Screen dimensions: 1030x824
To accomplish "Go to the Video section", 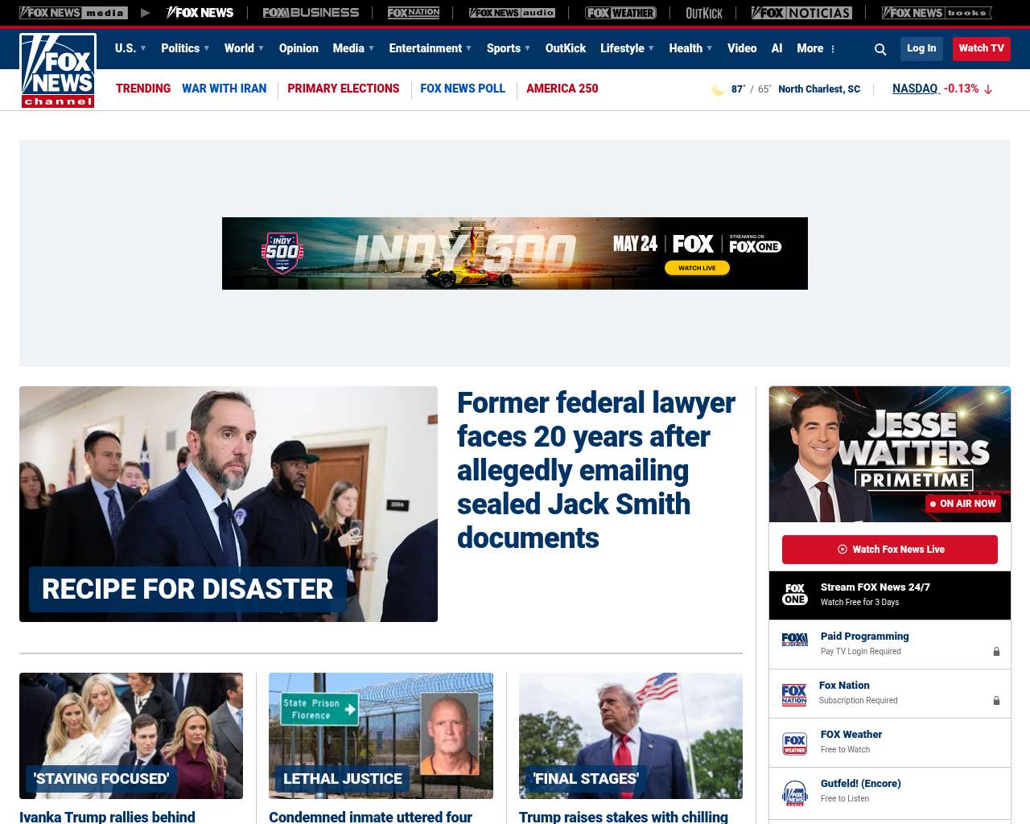I will pyautogui.click(x=742, y=48).
